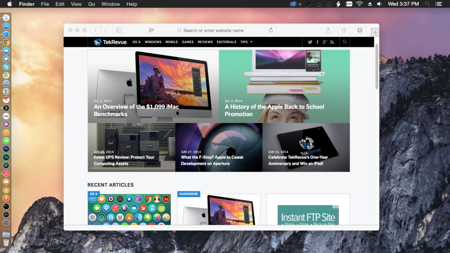Click the OS X category tag
Viewport: 450px width, 253px height.
94,194
